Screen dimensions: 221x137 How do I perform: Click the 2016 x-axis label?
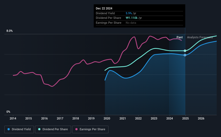(44, 118)
